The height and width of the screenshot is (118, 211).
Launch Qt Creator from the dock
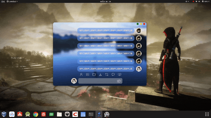click(x=51, y=114)
